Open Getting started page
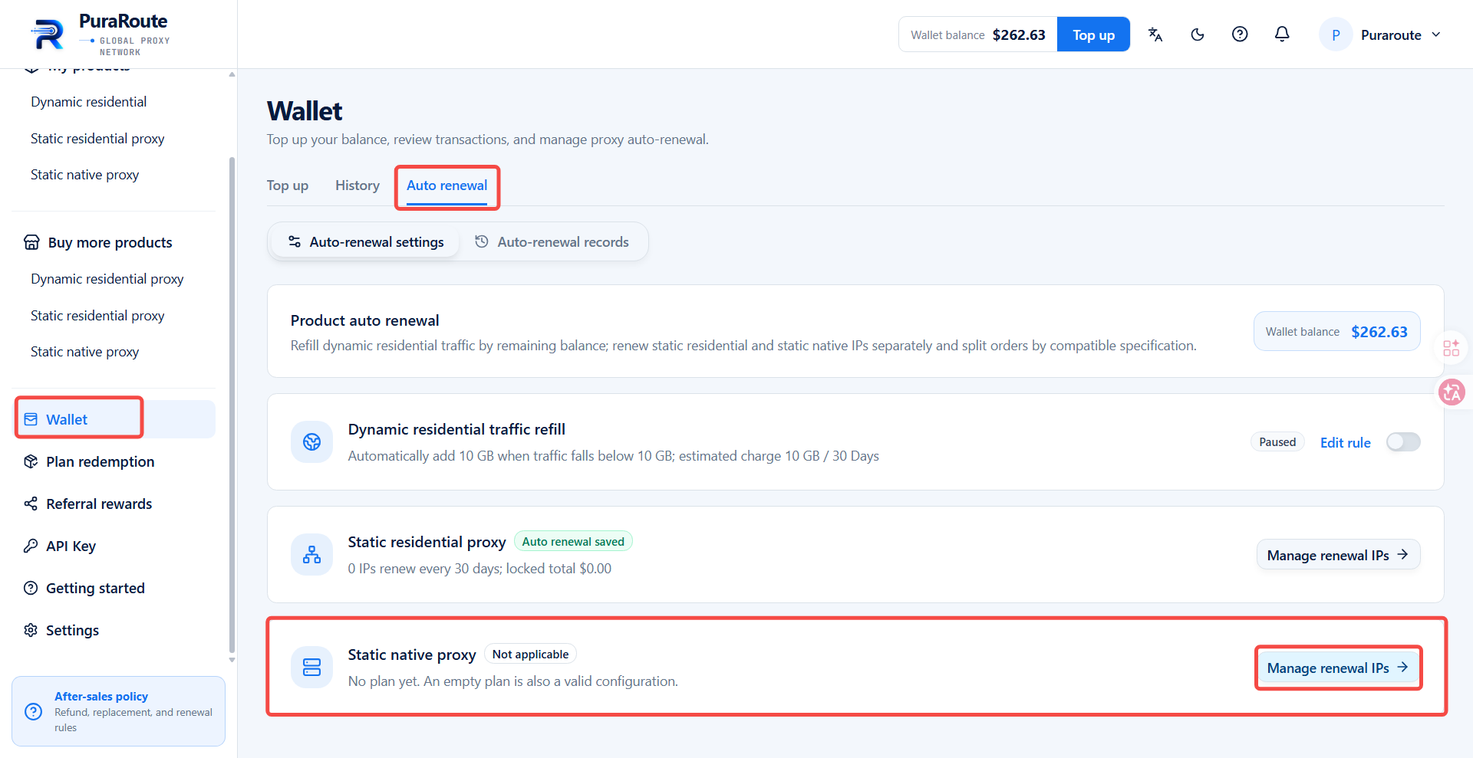The image size is (1473, 758). (95, 588)
